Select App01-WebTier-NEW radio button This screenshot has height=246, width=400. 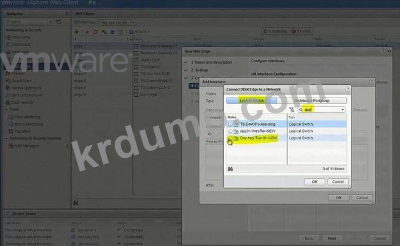pos(230,131)
